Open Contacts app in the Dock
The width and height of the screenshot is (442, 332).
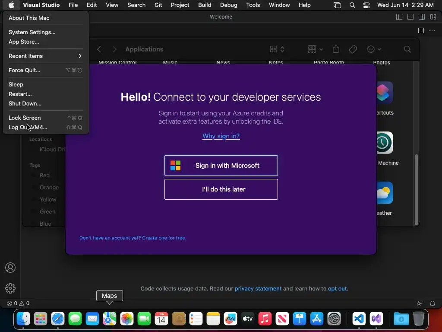[179, 319]
